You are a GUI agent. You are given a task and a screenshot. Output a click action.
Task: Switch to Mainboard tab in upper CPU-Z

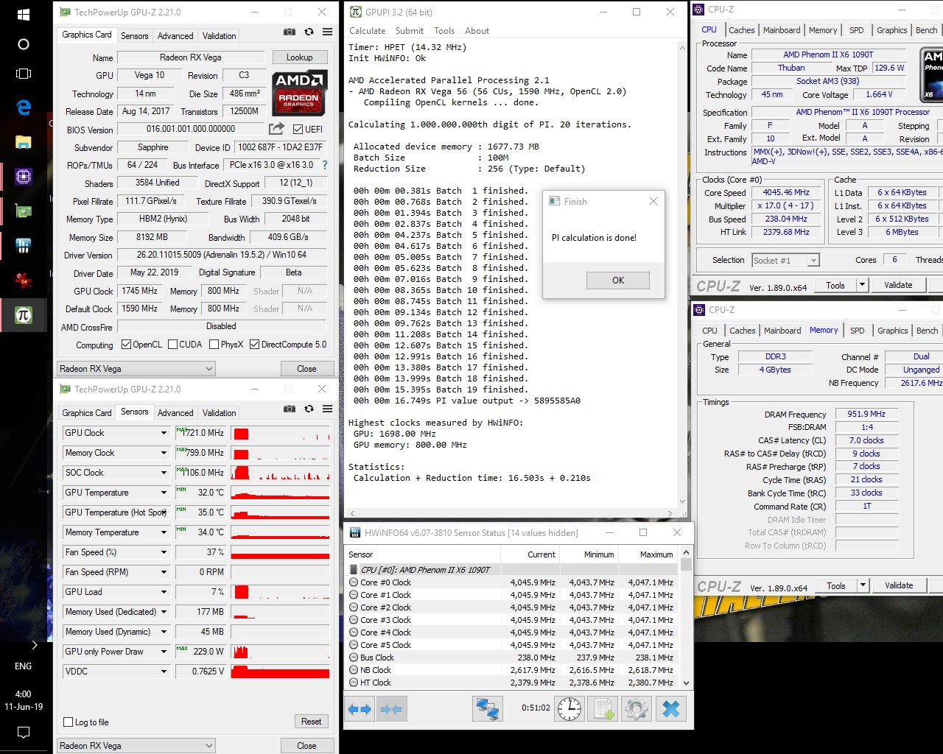pyautogui.click(x=782, y=30)
